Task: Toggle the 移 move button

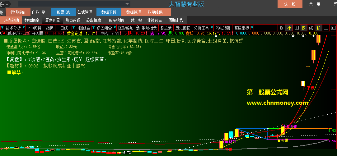Action: tap(318, 28)
